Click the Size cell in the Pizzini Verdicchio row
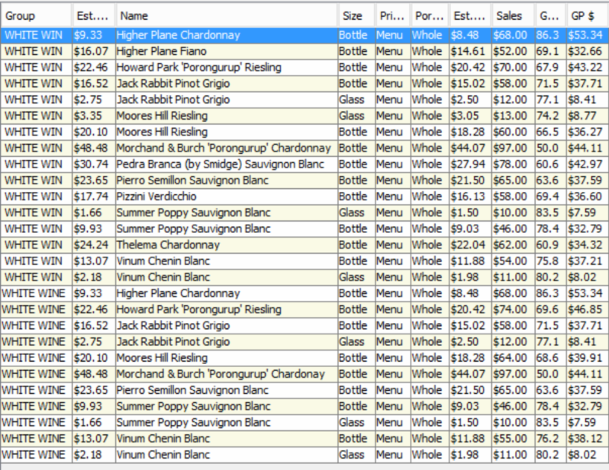Viewport: 609px width, 470px height. pyautogui.click(x=355, y=197)
